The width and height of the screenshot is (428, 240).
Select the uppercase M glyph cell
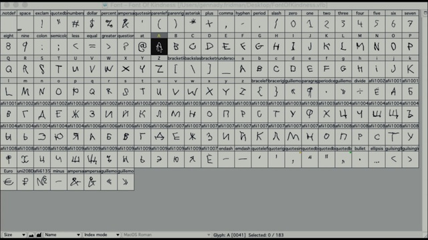pos(360,44)
